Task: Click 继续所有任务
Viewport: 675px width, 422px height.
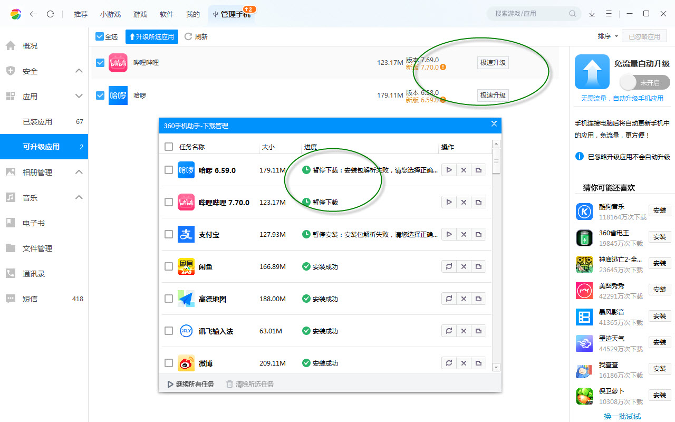Action: coord(191,384)
